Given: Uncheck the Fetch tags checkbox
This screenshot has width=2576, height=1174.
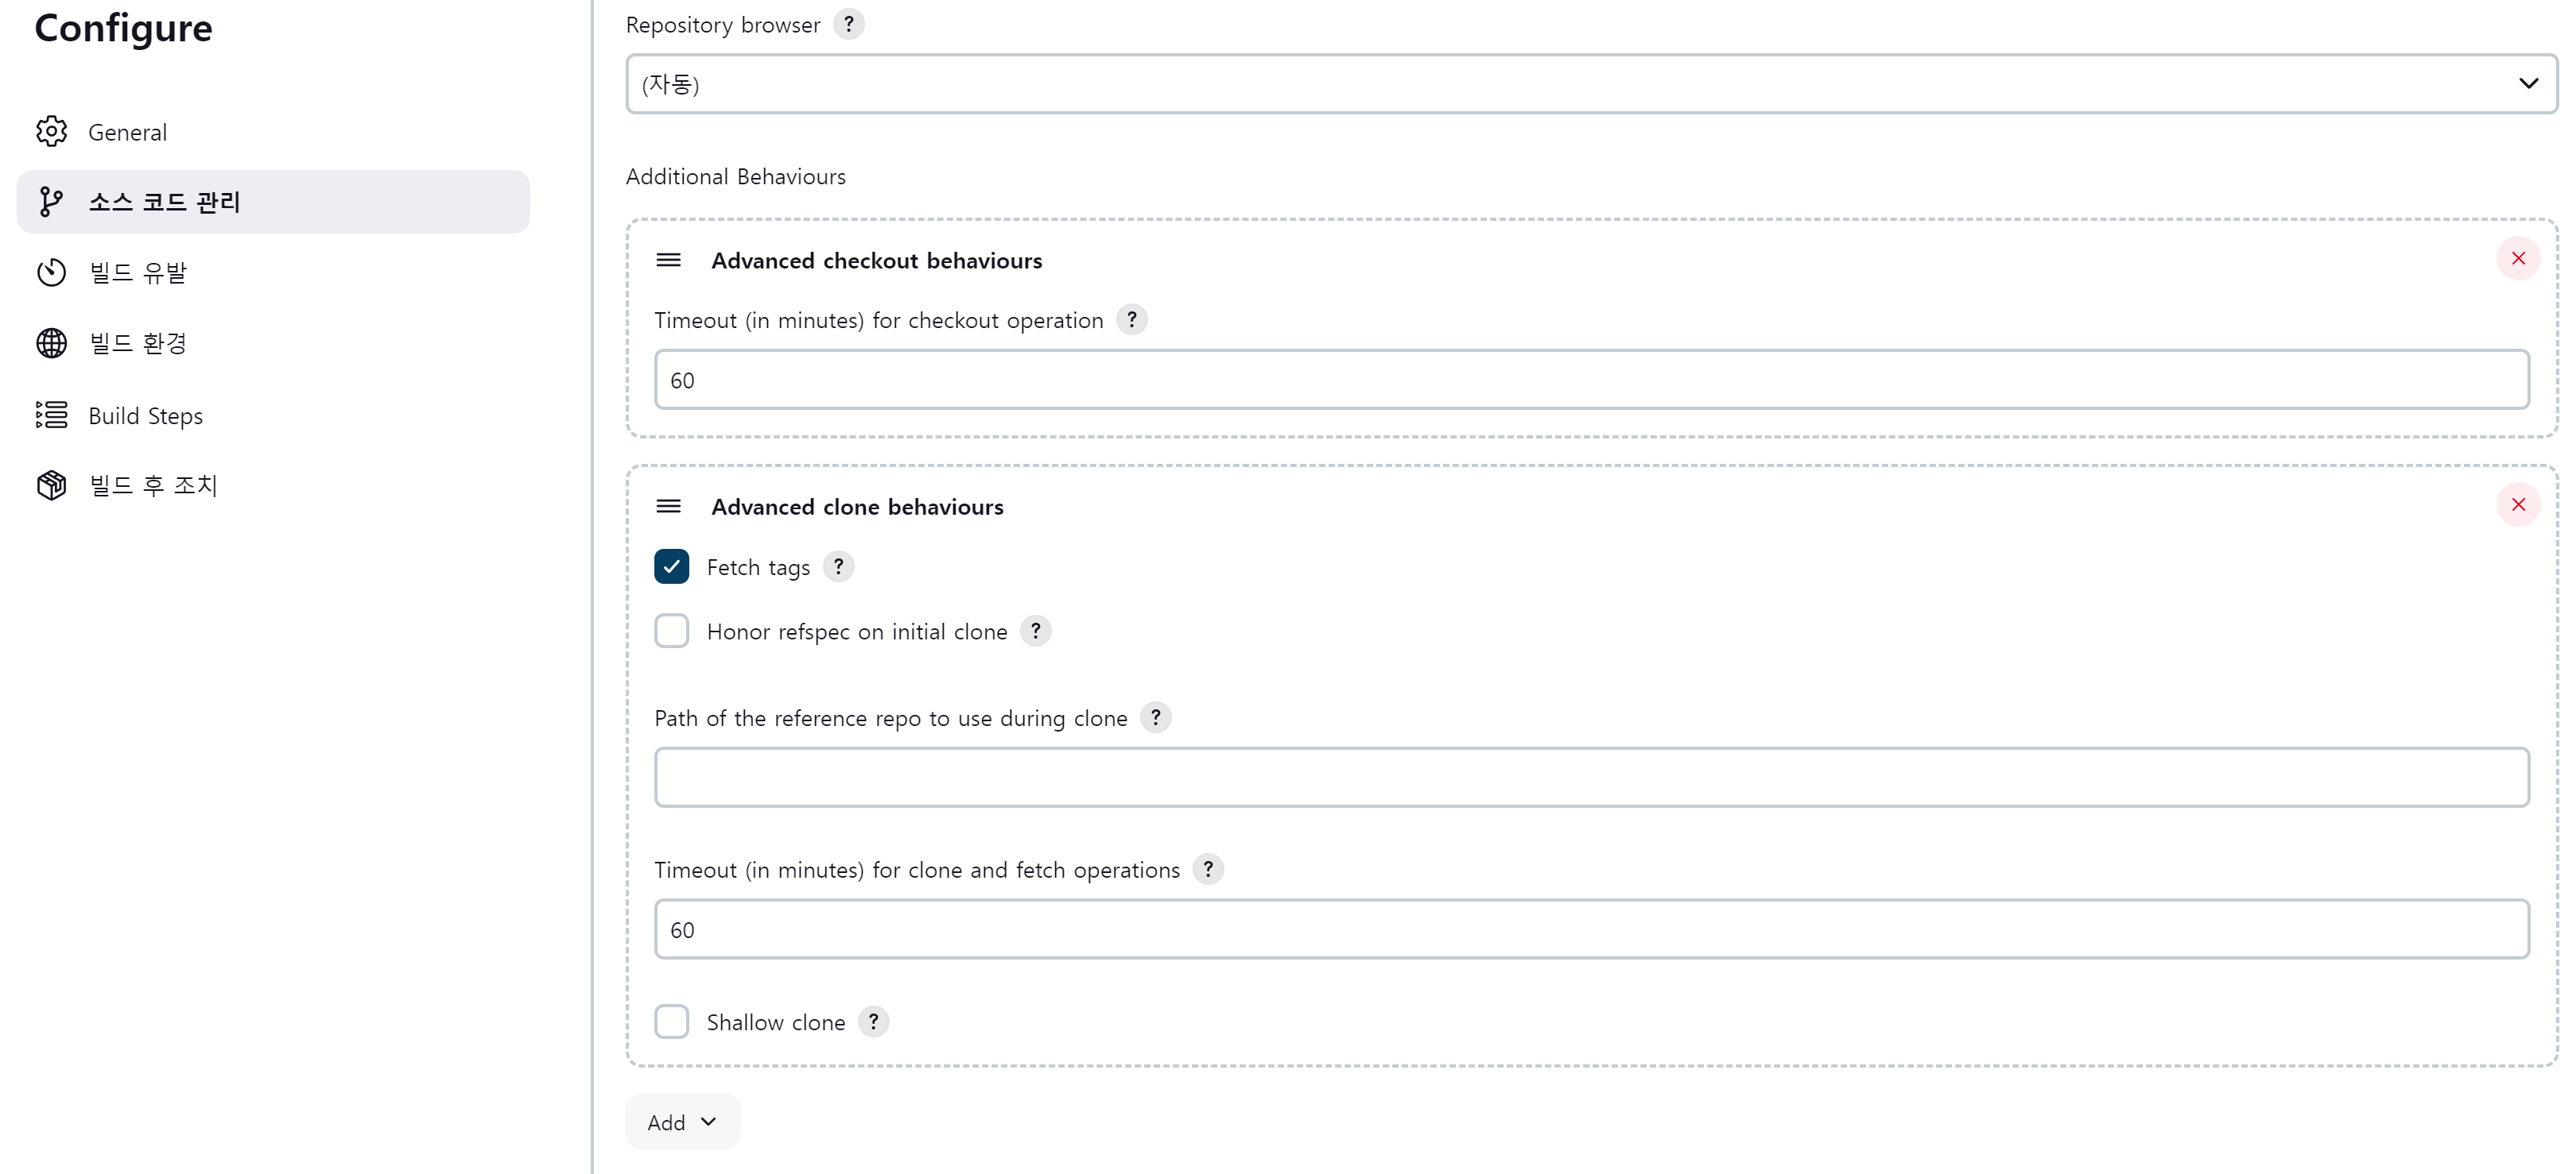Looking at the screenshot, I should (672, 566).
